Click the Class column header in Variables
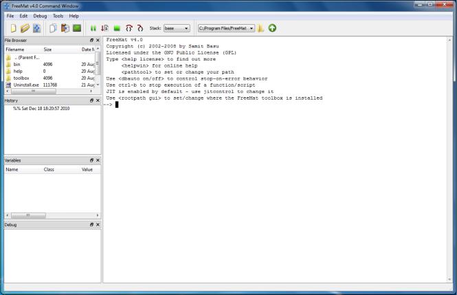This screenshot has height=295, width=457. (61, 170)
